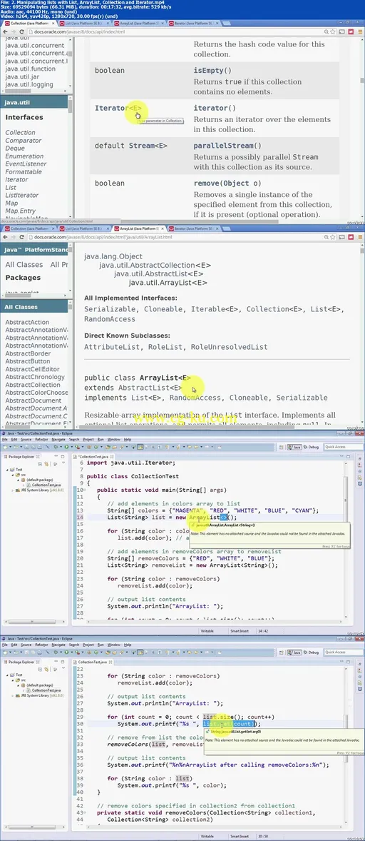Open the parallelStream() method link

point(227,146)
